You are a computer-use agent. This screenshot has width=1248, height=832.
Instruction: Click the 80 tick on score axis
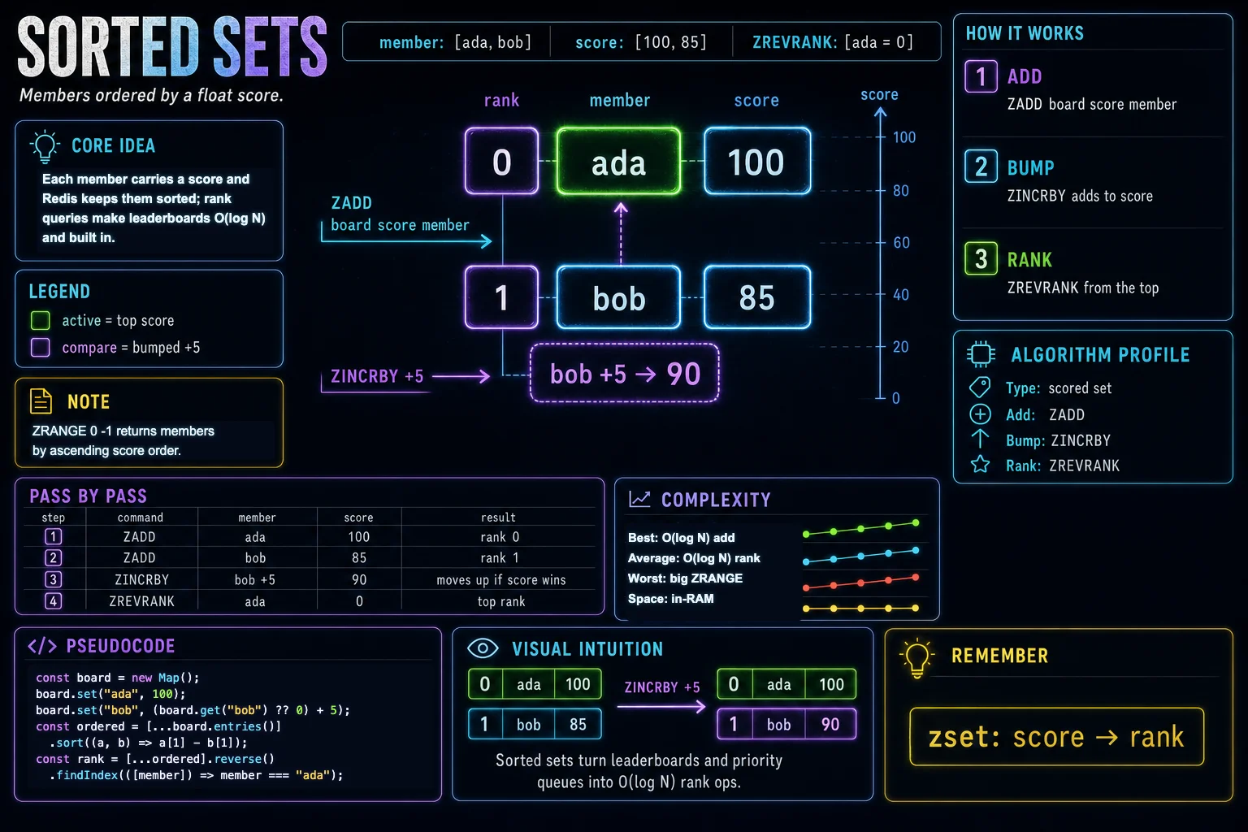point(900,191)
